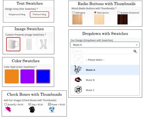Select the Mahogany radio button
The width and height of the screenshot is (146, 120).
tap(73, 12)
